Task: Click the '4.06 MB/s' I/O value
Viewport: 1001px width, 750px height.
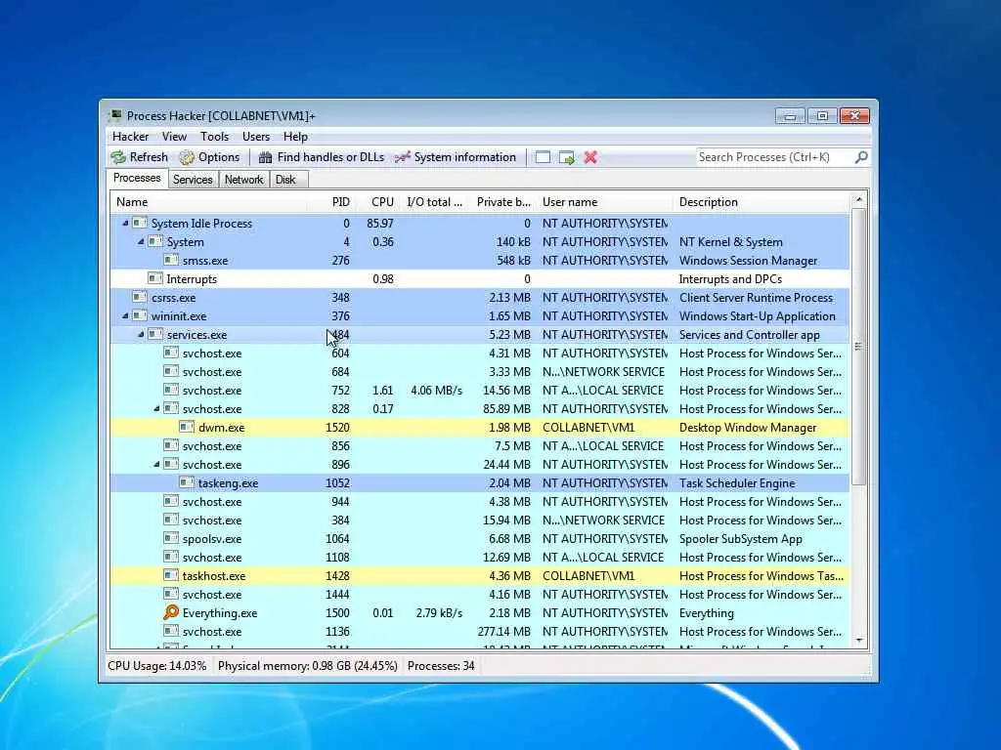Action: pos(437,391)
